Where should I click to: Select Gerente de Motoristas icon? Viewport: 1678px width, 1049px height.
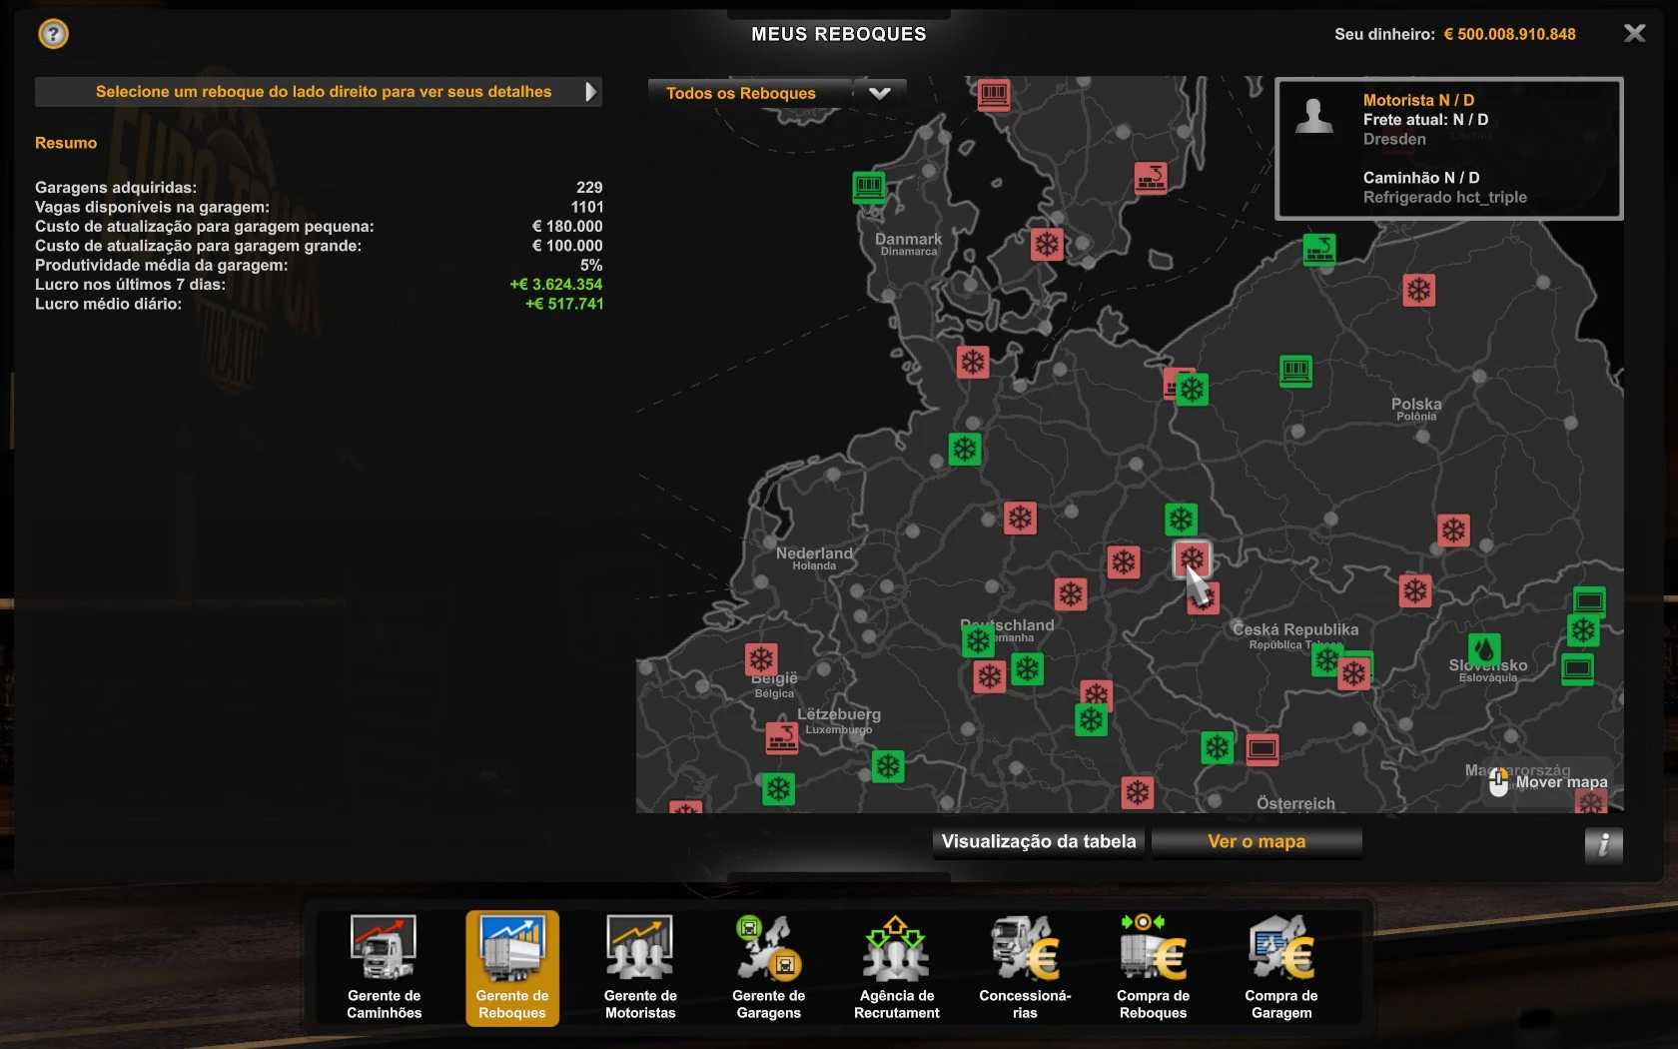click(640, 966)
